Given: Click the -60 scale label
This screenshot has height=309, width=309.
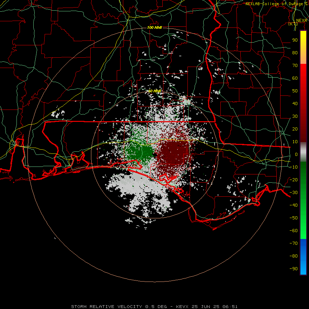Looking at the screenshot, I should click(294, 231).
